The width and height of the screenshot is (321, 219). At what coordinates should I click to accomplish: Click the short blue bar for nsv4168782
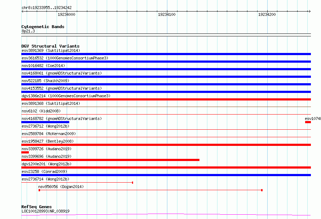point(45,122)
